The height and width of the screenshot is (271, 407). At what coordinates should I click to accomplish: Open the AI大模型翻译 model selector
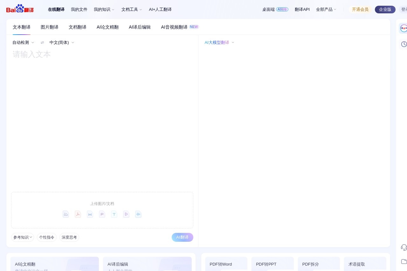tap(219, 42)
